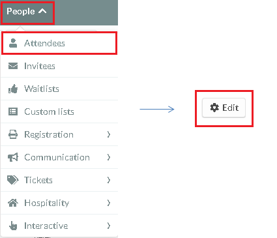Click the Attendees person icon
The image size is (277, 238).
click(13, 43)
